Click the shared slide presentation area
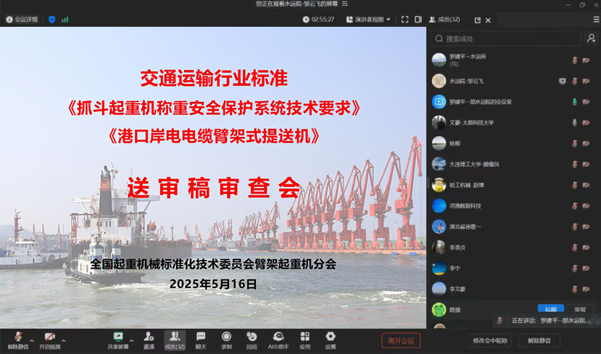The image size is (601, 354). coord(213,177)
